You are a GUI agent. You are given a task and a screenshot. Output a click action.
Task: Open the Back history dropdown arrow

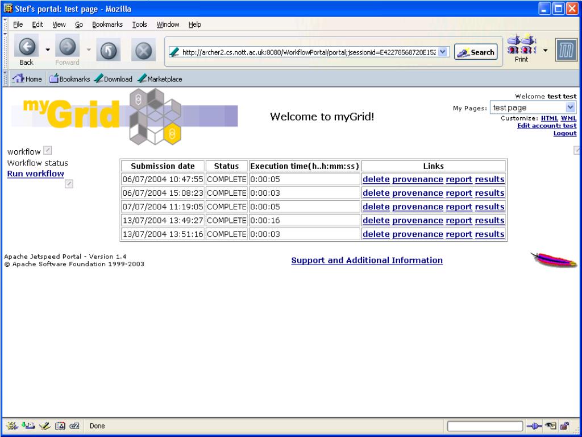coord(48,50)
